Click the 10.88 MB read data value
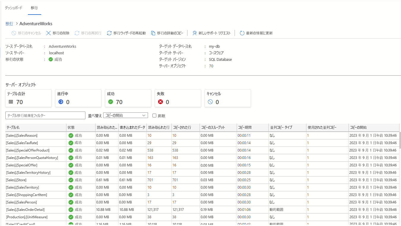401x226 pixels. click(x=103, y=210)
